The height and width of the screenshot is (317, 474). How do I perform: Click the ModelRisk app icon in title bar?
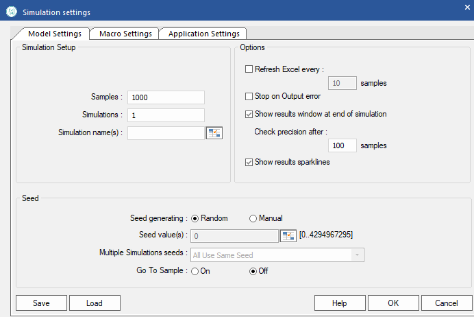12,12
